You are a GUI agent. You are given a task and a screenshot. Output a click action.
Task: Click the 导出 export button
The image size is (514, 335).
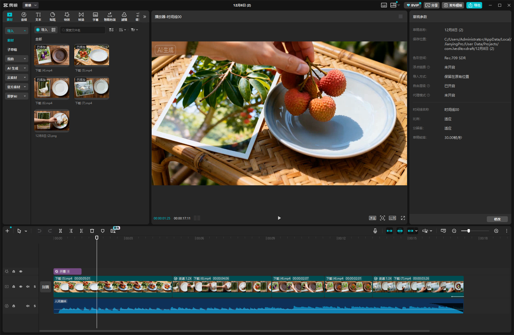[x=474, y=5]
